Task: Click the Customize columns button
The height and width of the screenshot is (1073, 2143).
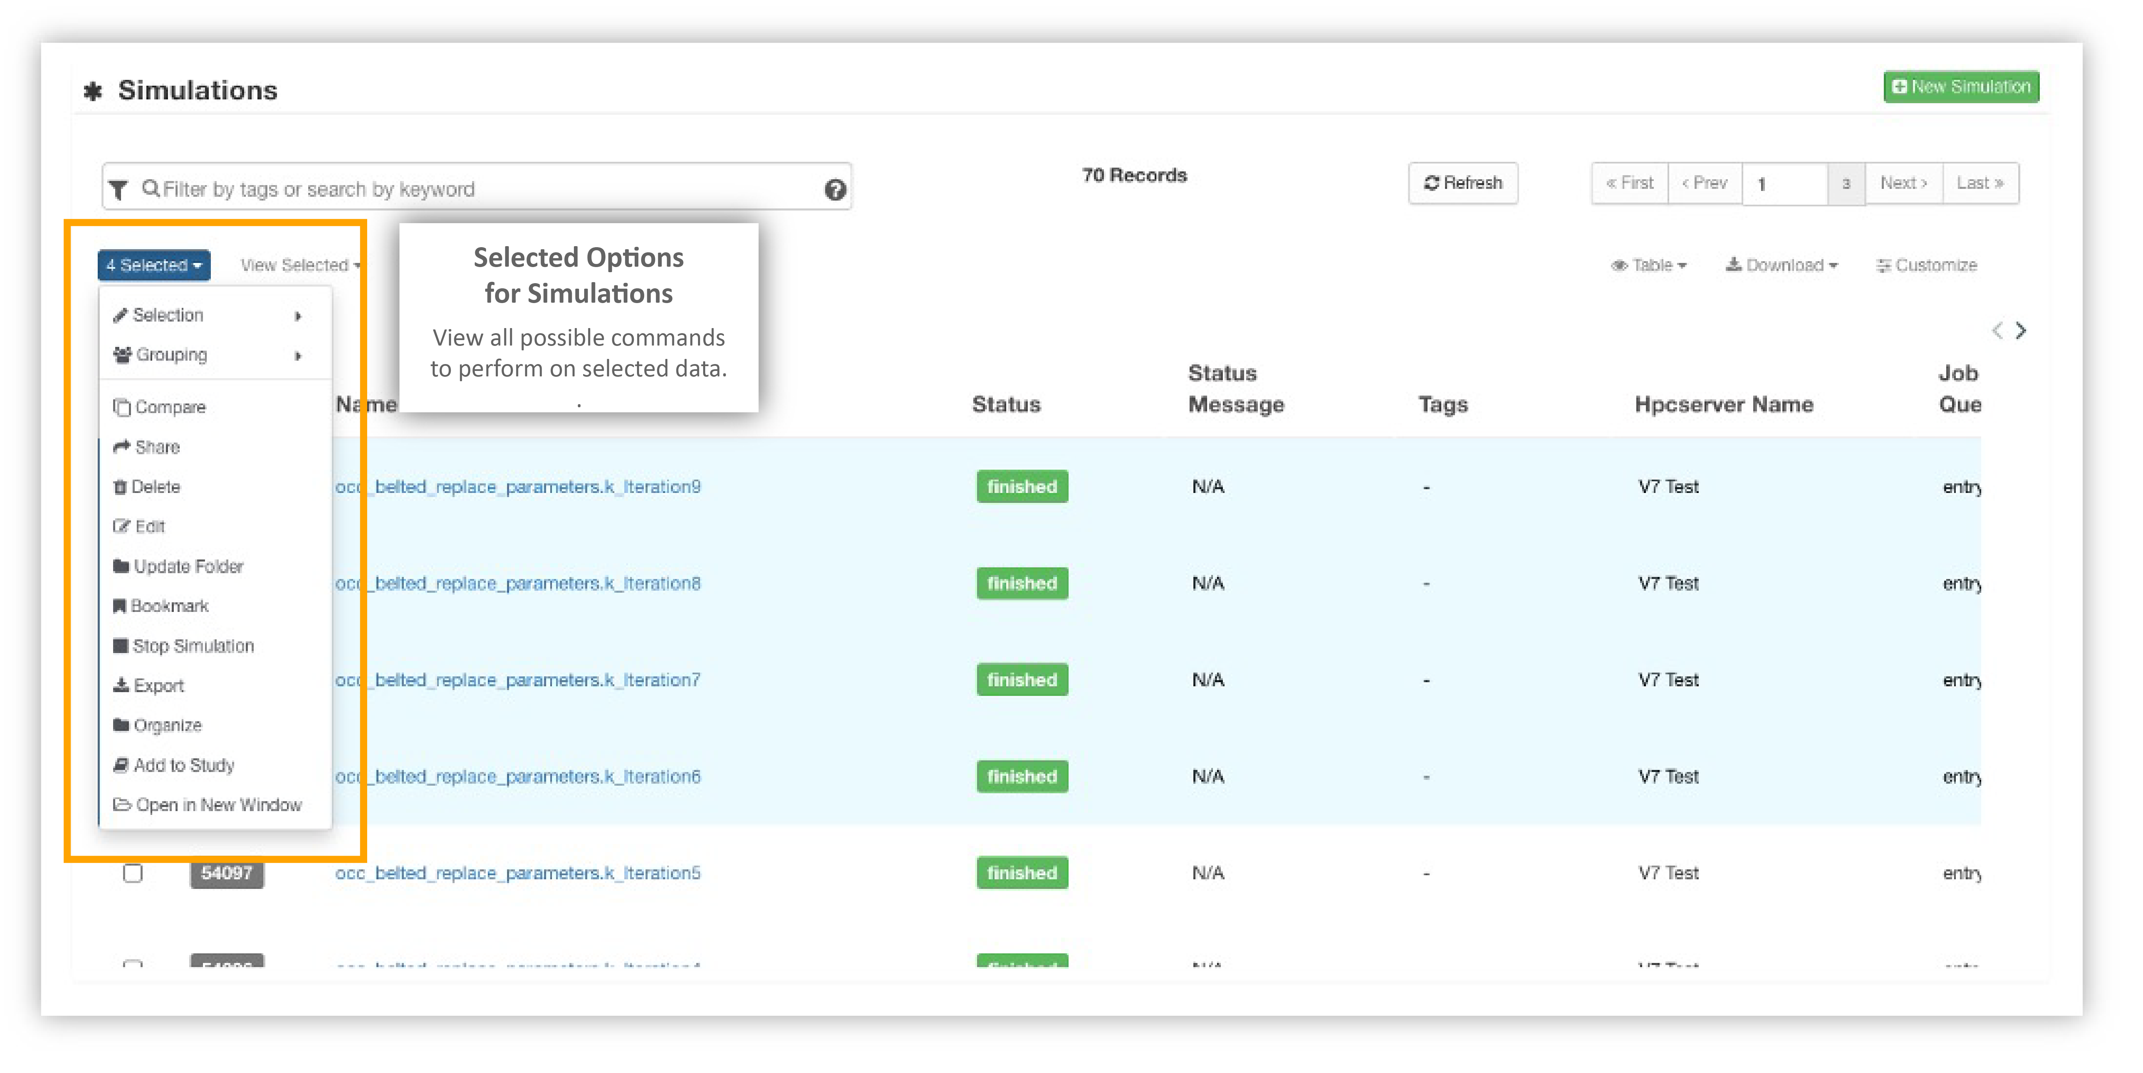Action: tap(1926, 265)
